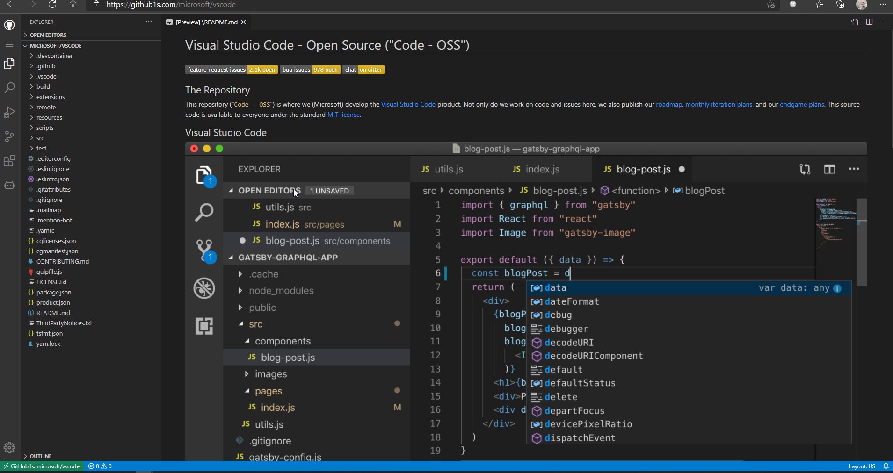The width and height of the screenshot is (893, 473).
Task: Open Explorer's more actions ellipsis
Action: point(149,22)
